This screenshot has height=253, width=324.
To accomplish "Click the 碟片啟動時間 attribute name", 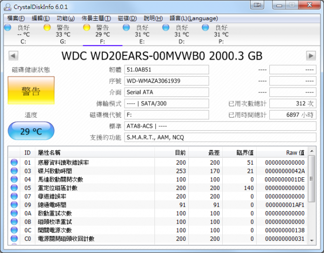I will pos(55,171).
